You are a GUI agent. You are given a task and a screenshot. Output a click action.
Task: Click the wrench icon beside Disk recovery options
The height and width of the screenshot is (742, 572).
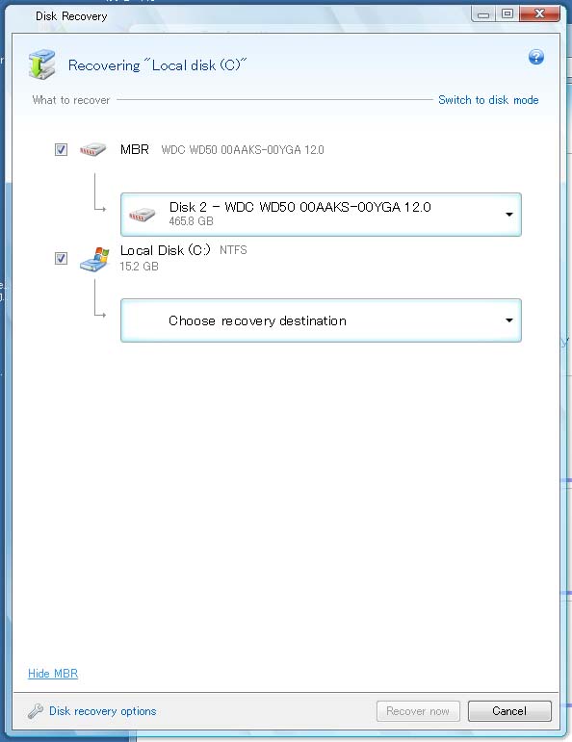(x=36, y=711)
